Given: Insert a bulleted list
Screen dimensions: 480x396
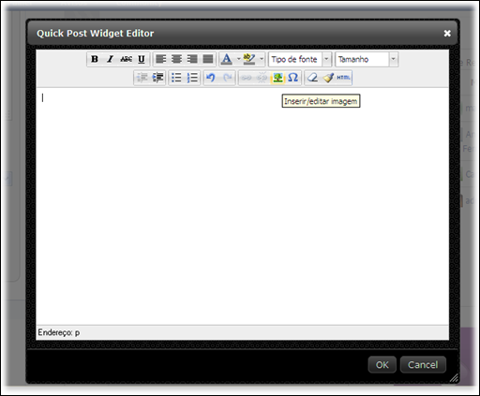Looking at the screenshot, I should coord(176,78).
